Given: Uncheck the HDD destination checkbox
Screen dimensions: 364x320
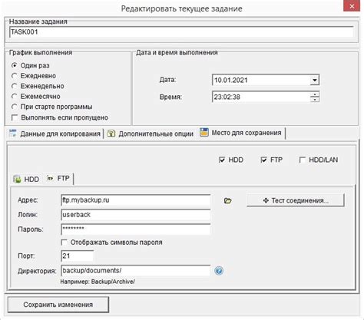Looking at the screenshot, I should tap(222, 160).
